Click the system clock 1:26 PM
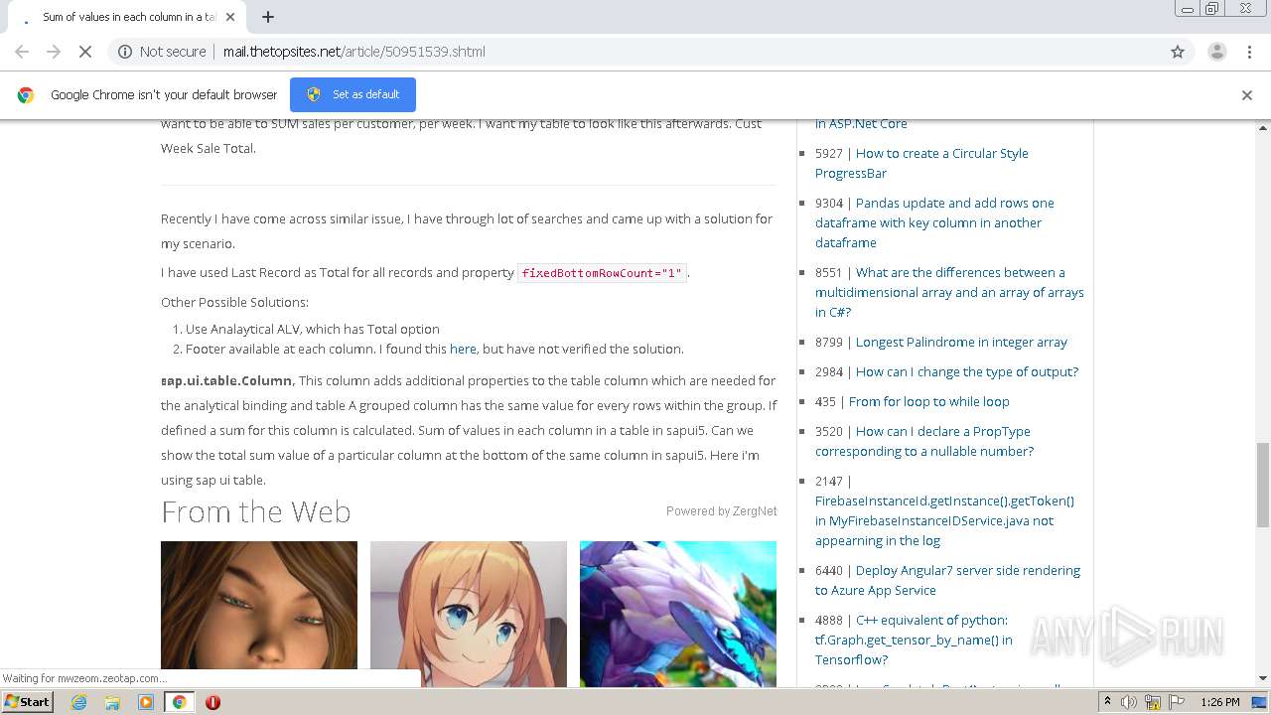The image size is (1271, 715). 1220,702
